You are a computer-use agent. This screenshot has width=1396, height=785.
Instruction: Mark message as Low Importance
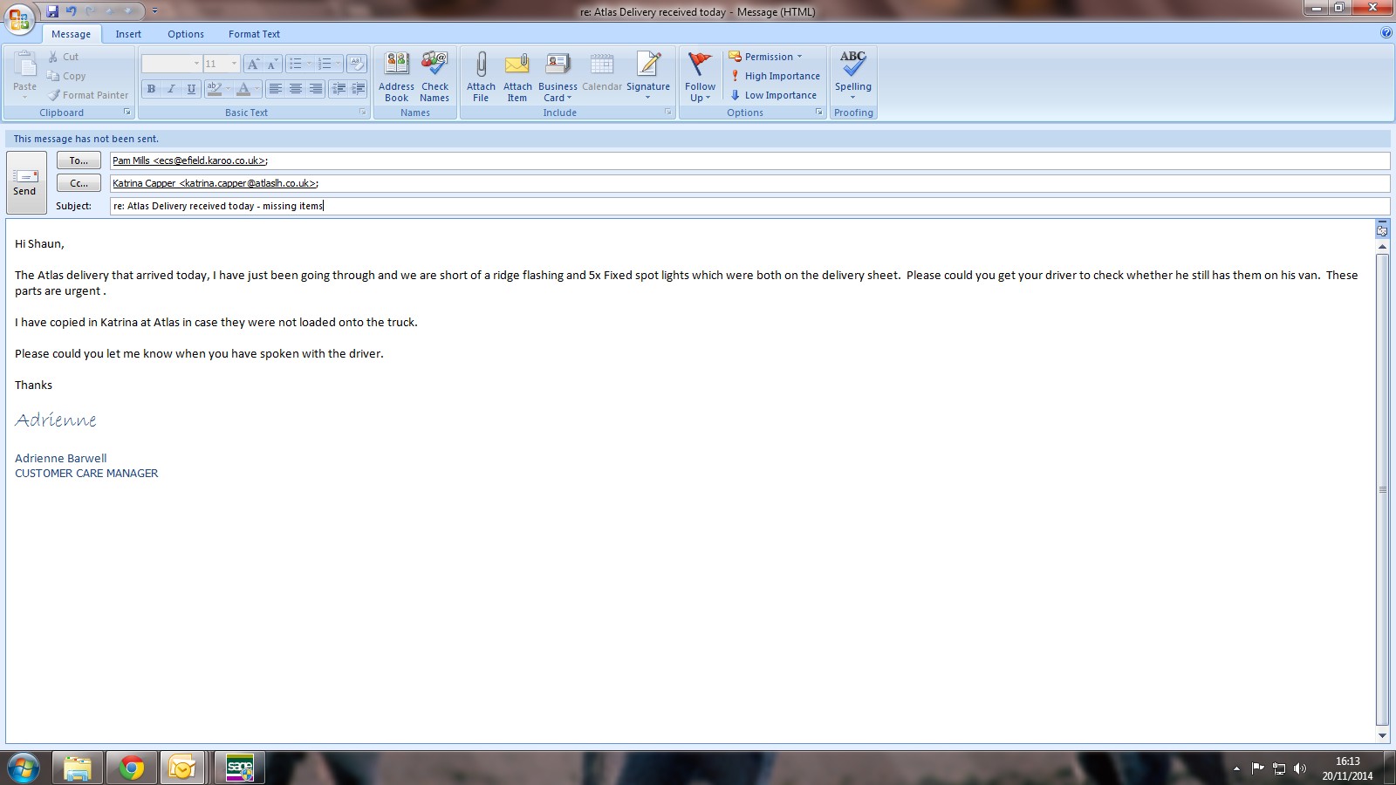pyautogui.click(x=773, y=95)
